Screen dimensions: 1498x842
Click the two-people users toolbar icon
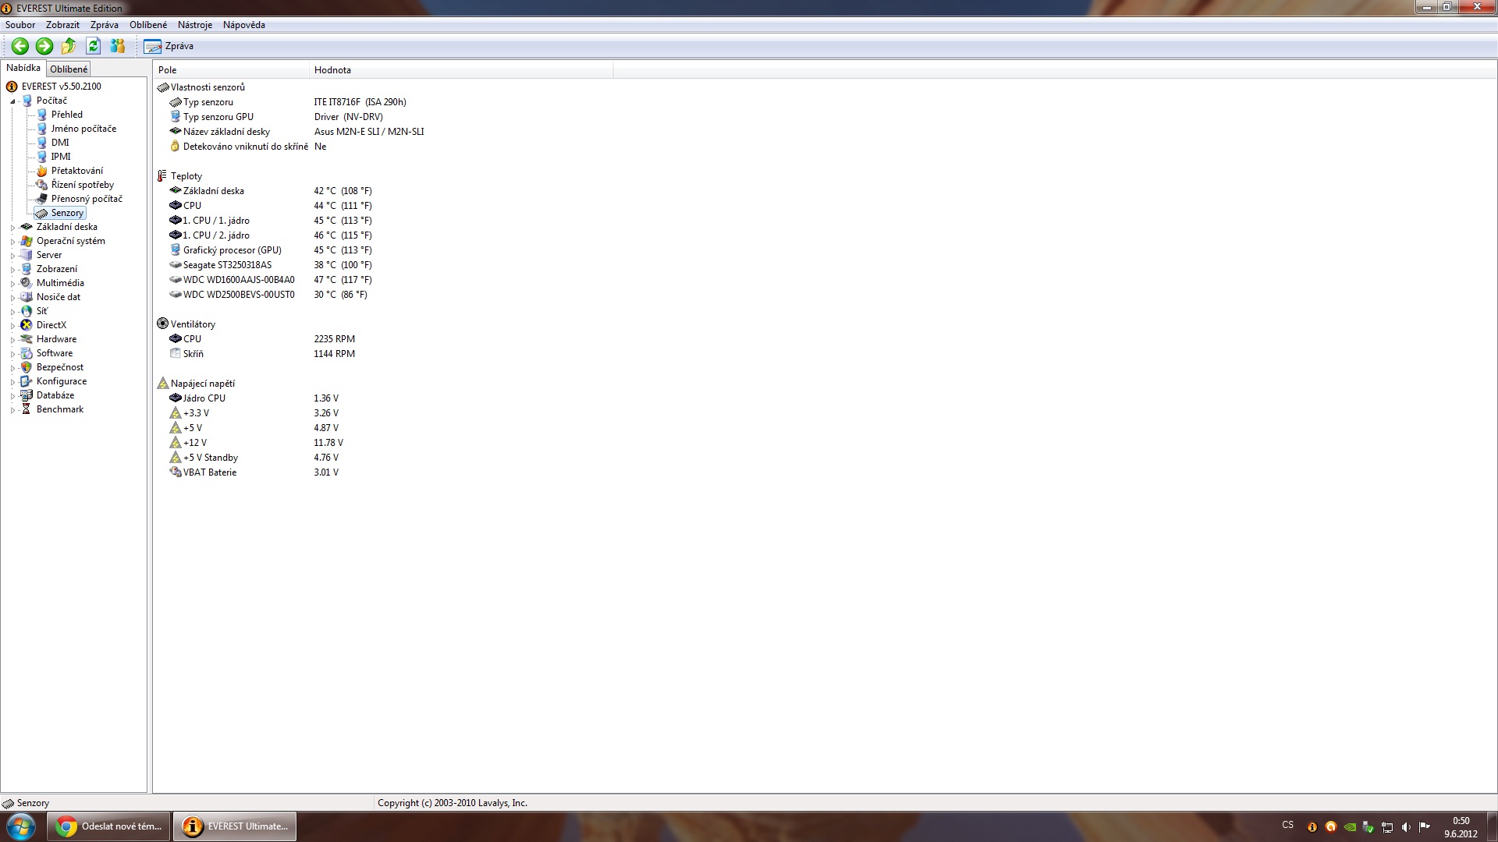click(118, 46)
